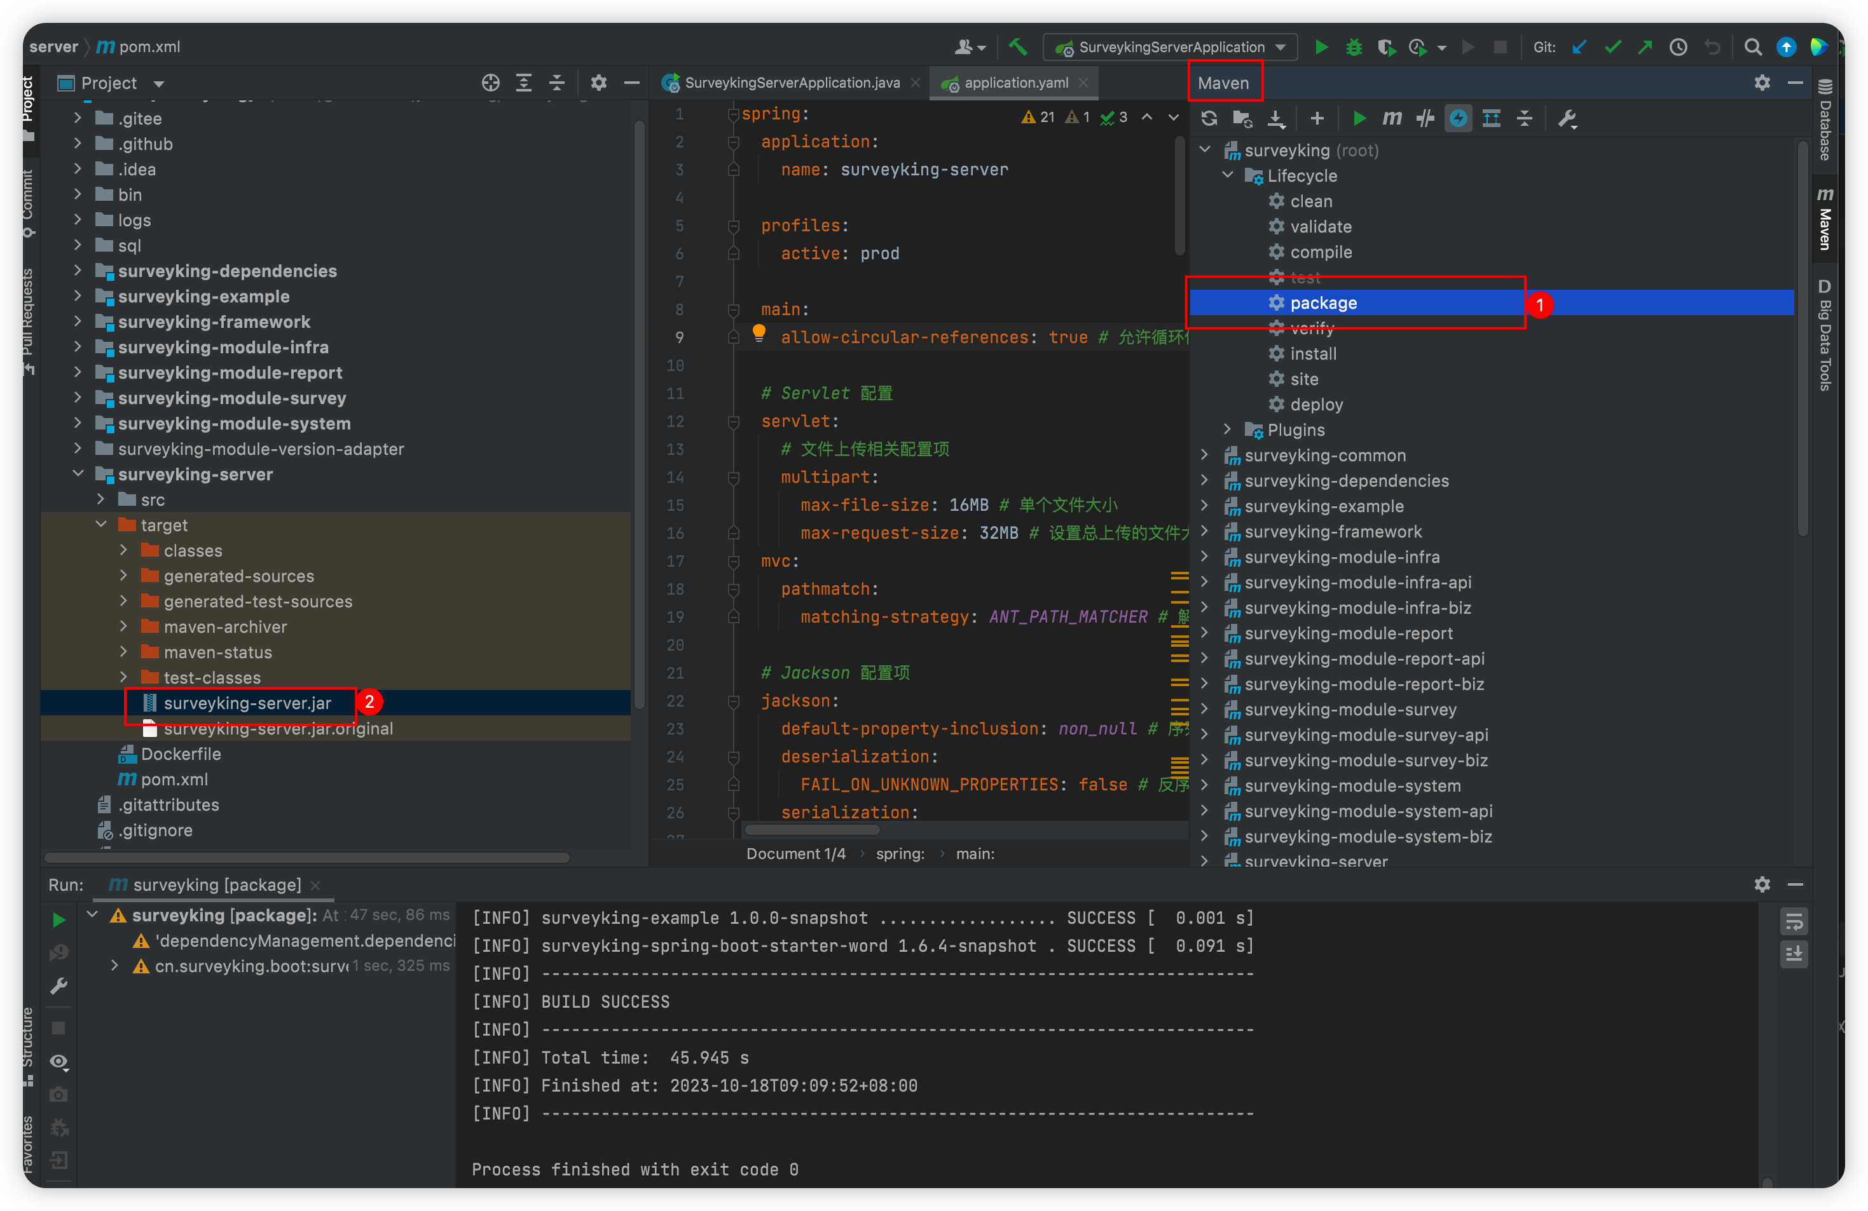
Task: Open Database side tool window
Action: click(x=1825, y=121)
